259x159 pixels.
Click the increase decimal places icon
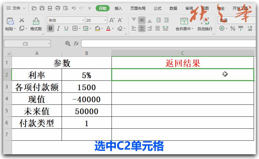point(250,28)
